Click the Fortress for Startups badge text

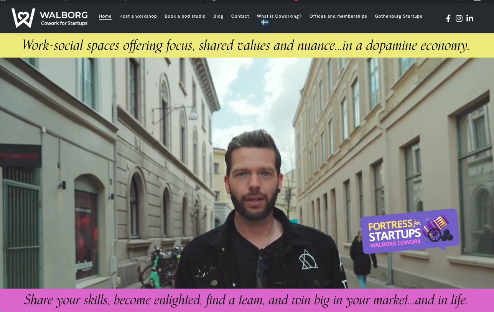(393, 230)
